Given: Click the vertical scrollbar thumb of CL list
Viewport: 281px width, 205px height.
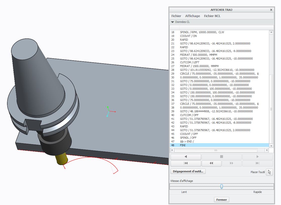Looking at the screenshot, I should pyautogui.click(x=271, y=109).
